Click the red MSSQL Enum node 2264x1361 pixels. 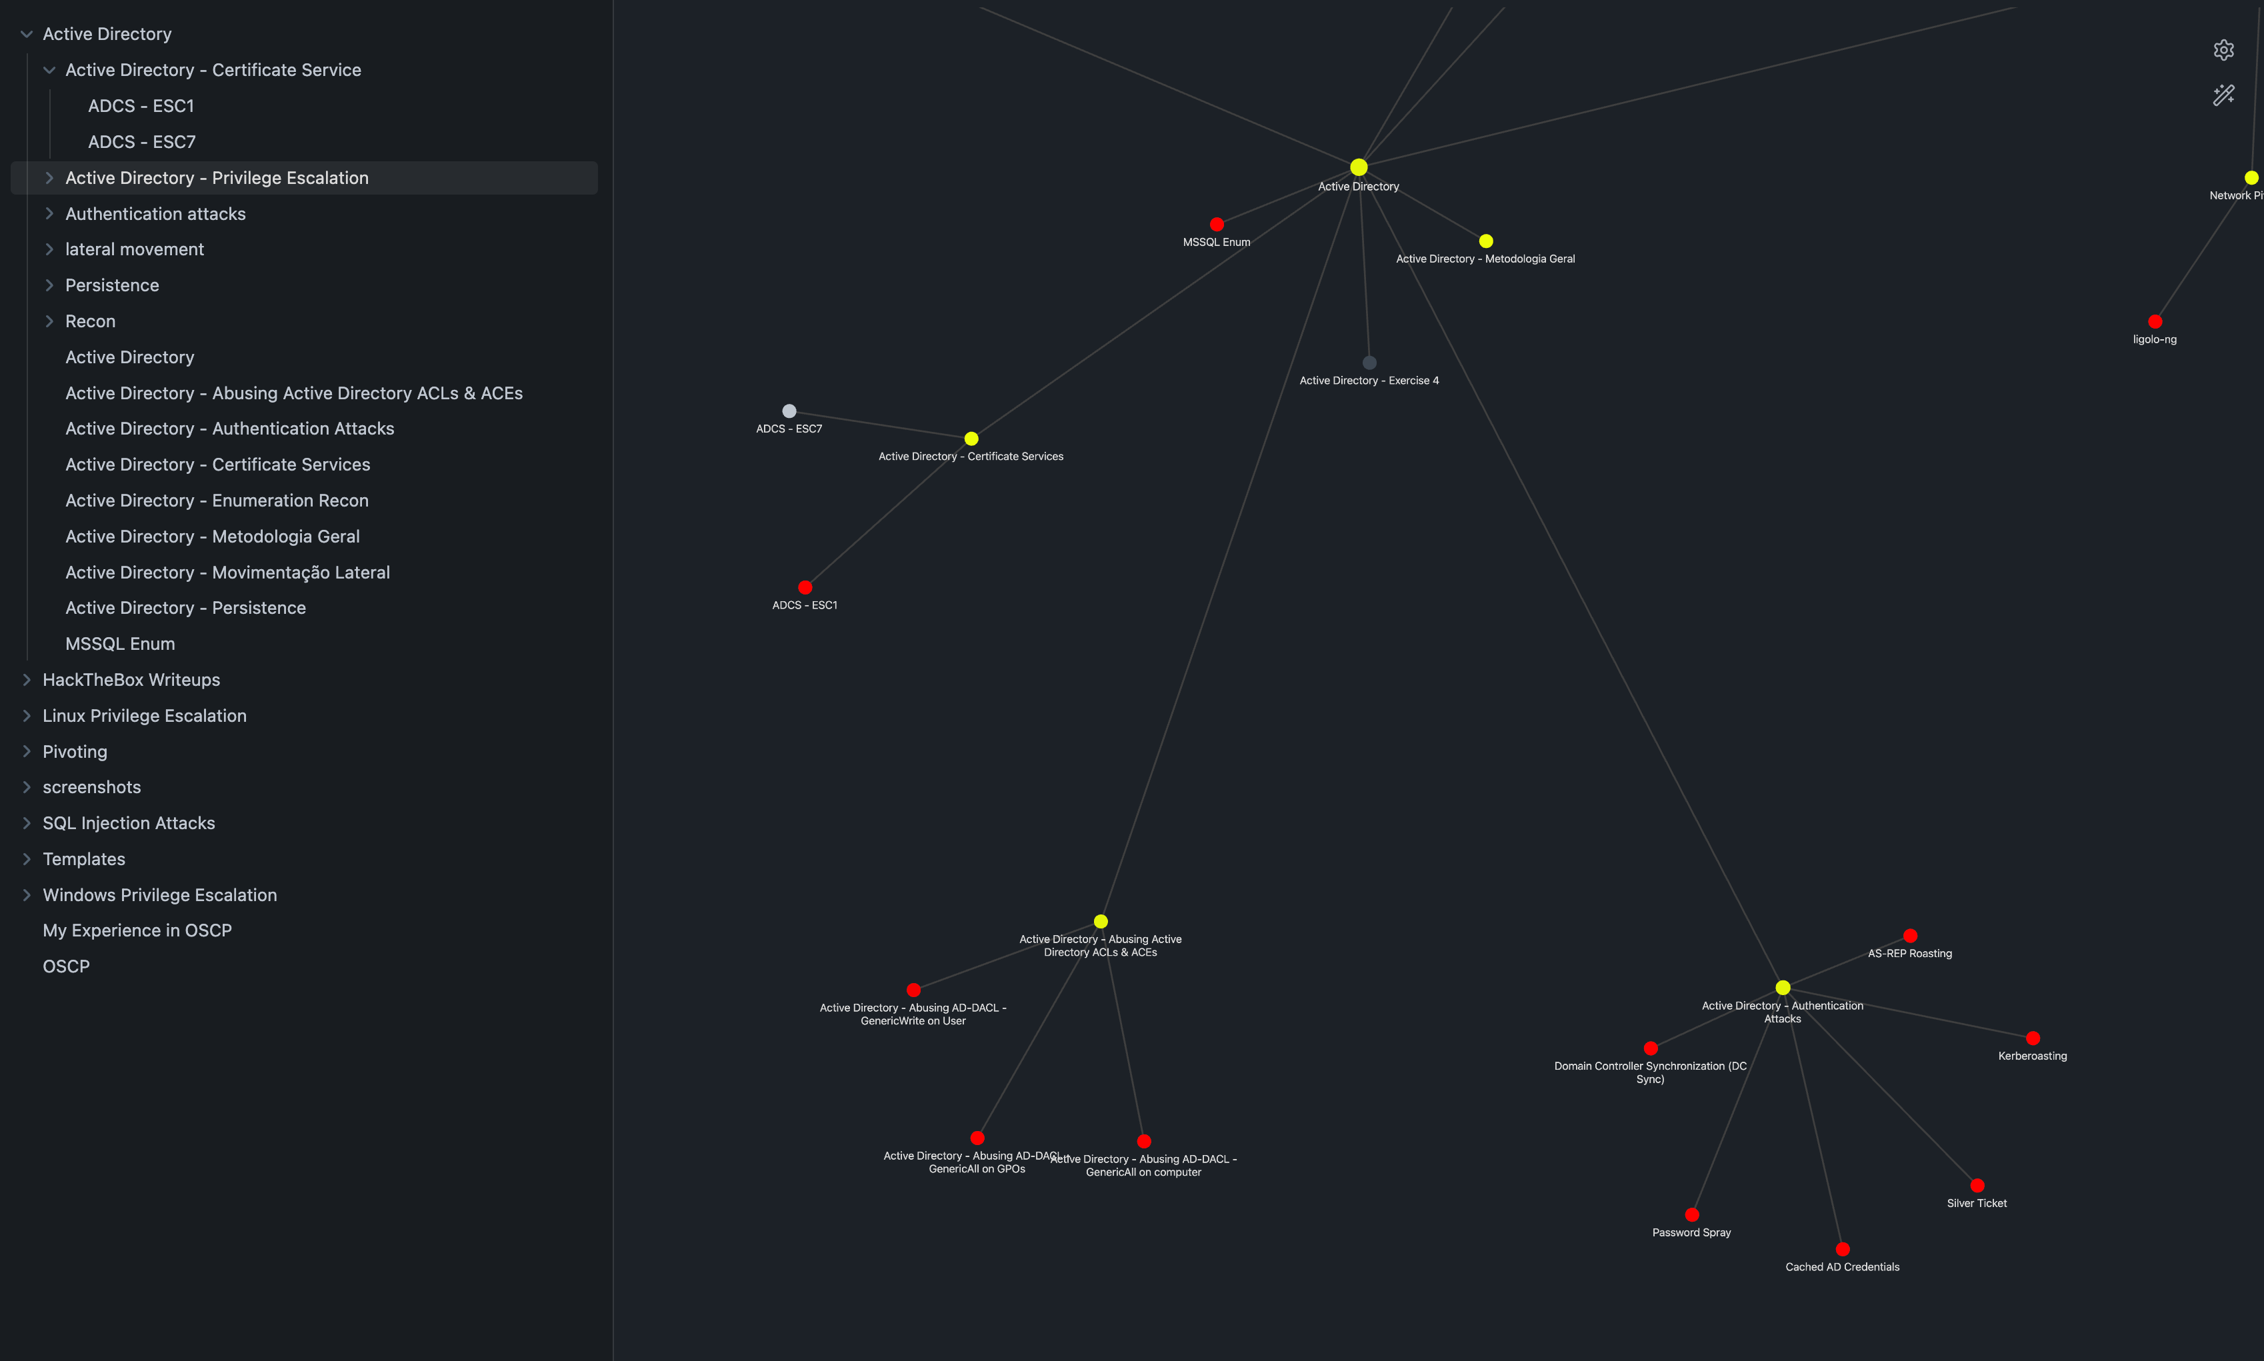[x=1217, y=225]
